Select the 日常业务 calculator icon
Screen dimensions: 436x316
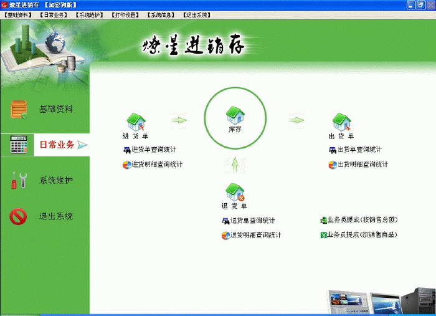(19, 145)
